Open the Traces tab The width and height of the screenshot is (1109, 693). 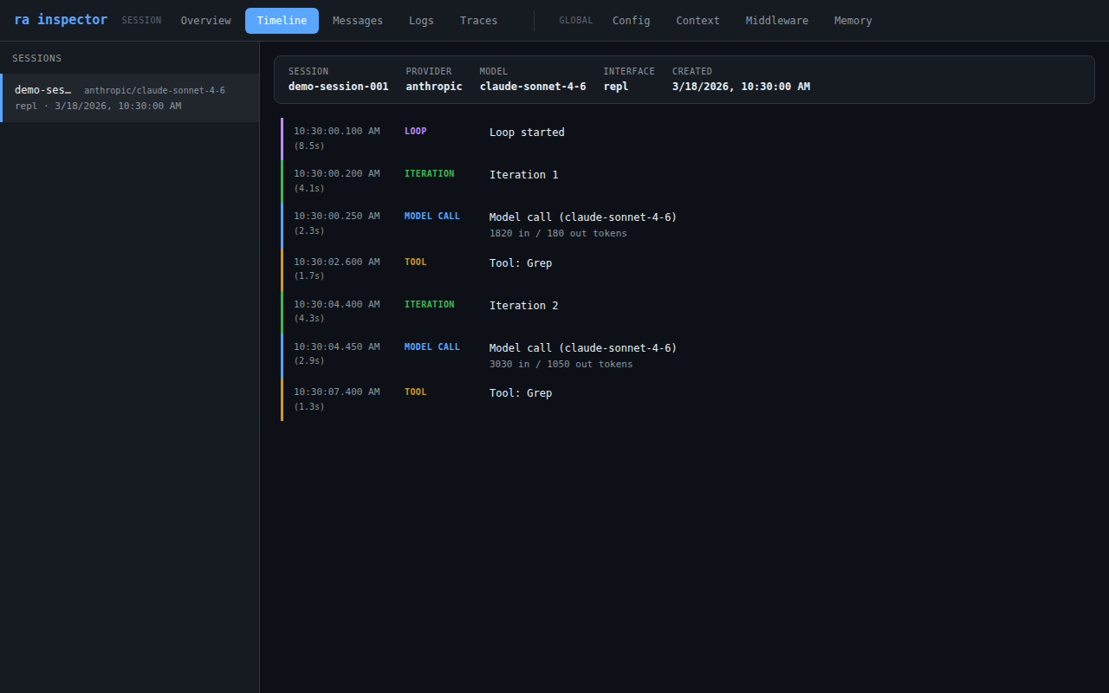(x=478, y=20)
